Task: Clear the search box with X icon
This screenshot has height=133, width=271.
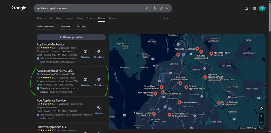Action: pos(147,8)
